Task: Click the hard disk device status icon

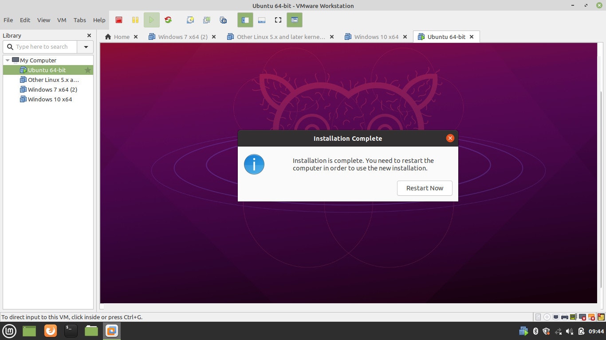Action: point(538,317)
